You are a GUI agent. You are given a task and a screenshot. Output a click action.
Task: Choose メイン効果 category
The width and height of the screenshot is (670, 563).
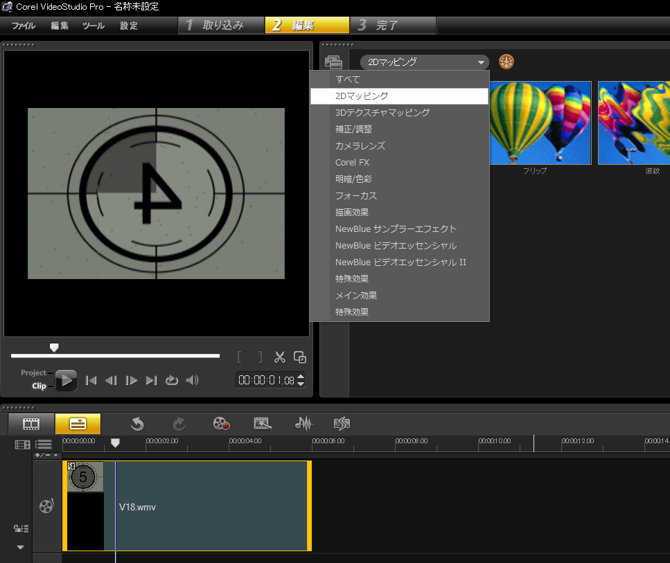coord(399,296)
